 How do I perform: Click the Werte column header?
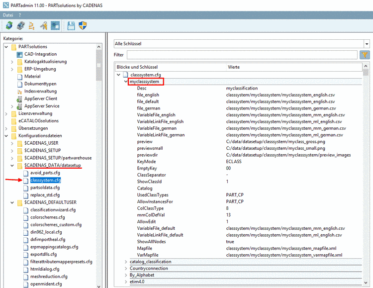(293, 67)
